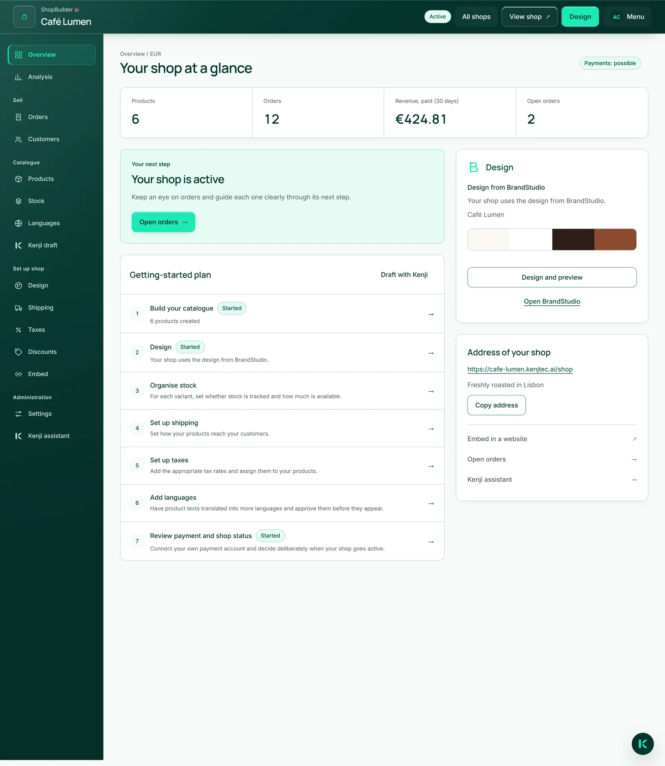Click the green Design button in header
This screenshot has height=766, width=665.
click(x=580, y=17)
